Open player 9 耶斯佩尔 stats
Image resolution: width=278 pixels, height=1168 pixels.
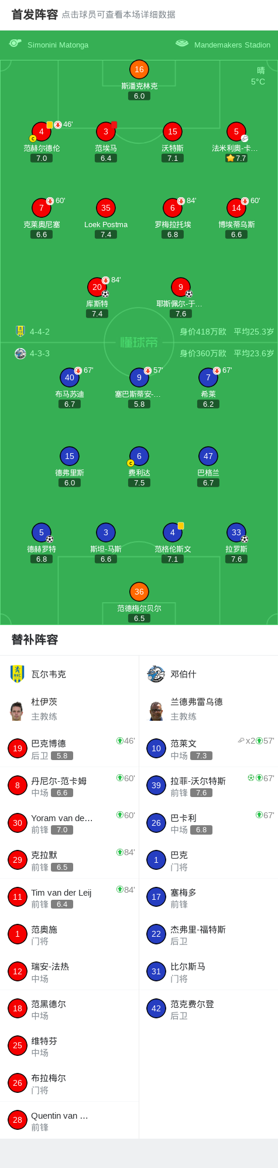[181, 287]
